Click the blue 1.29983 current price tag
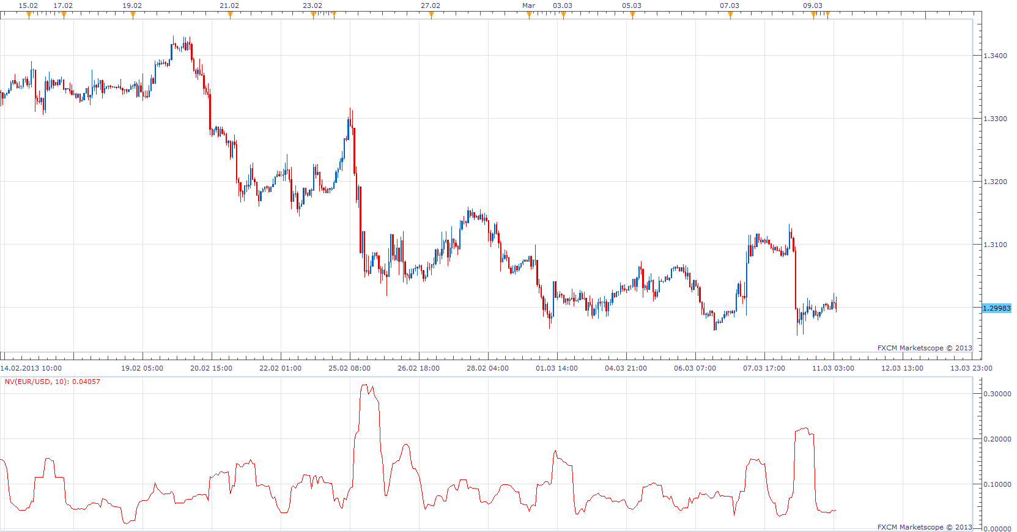The width and height of the screenshot is (1017, 532). point(997,308)
